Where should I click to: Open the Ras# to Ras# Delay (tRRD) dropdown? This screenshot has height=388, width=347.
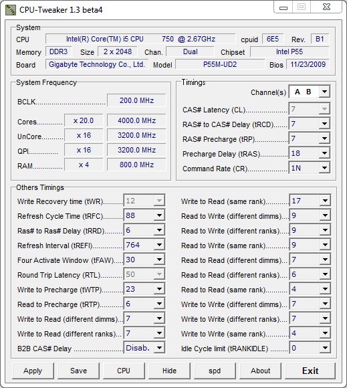[x=144, y=230]
